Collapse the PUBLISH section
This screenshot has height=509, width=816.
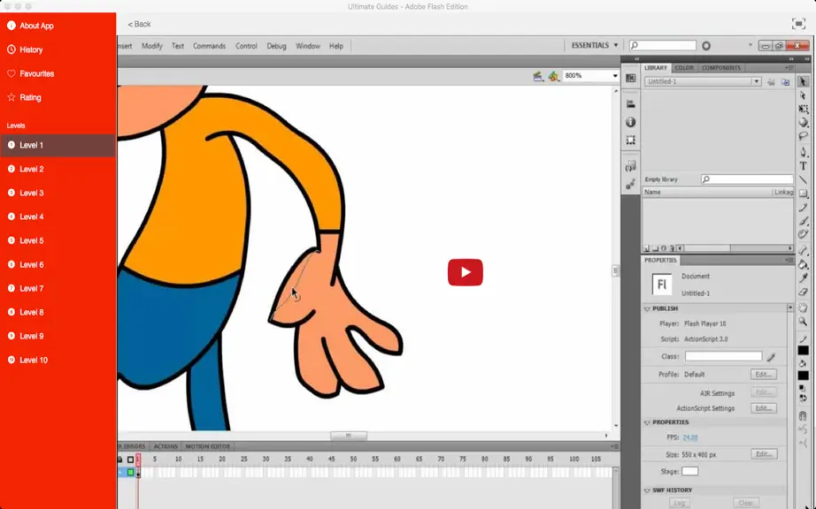(647, 308)
